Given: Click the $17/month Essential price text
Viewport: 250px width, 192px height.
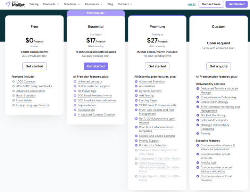Looking at the screenshot, I should 96,41.
